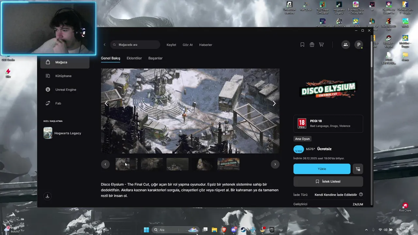The width and height of the screenshot is (418, 235).
Task: Click into the 'Mağazada ara' search field
Action: [135, 45]
